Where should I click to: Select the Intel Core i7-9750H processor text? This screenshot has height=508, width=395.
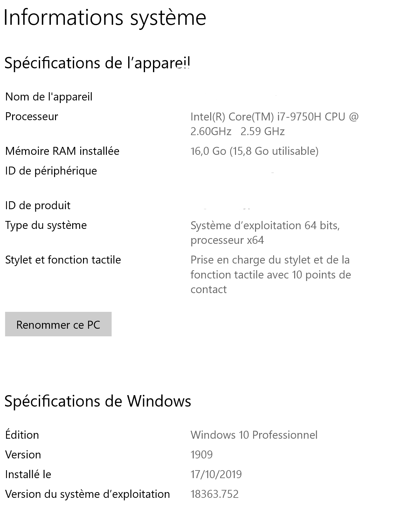click(274, 124)
